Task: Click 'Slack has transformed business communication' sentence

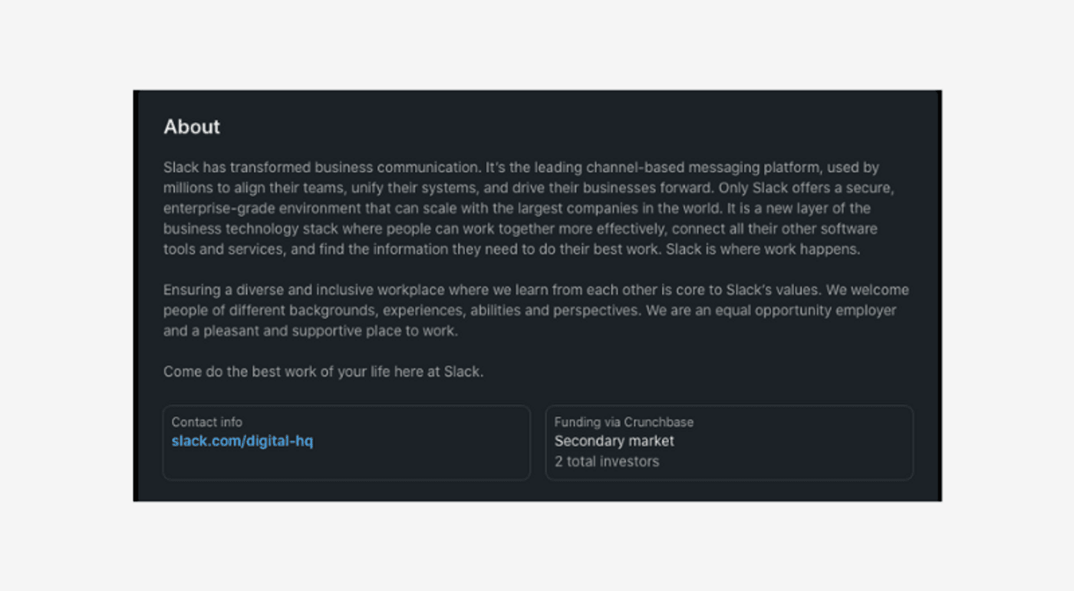Action: (x=322, y=167)
